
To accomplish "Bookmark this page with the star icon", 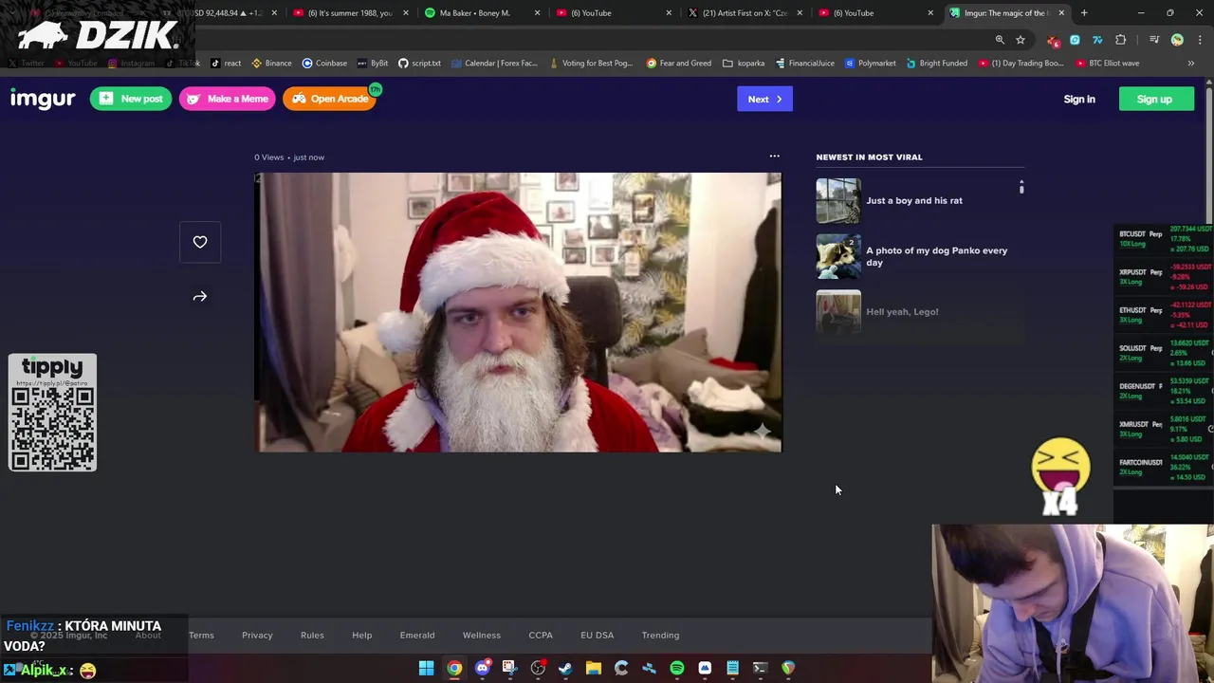I will pos(1021,40).
